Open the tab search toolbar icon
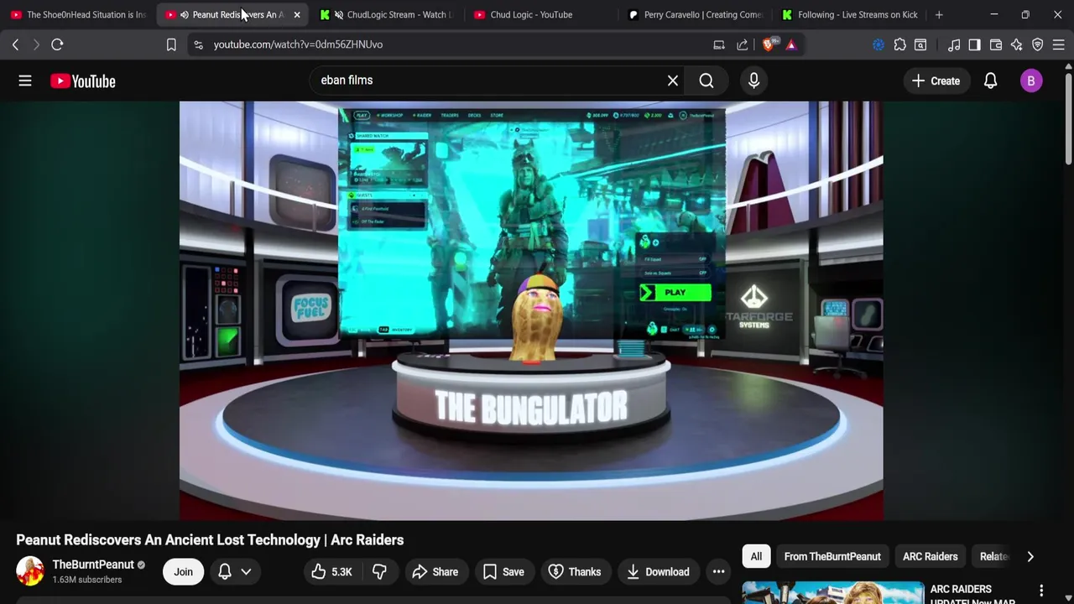The width and height of the screenshot is (1074, 604). coord(920,44)
